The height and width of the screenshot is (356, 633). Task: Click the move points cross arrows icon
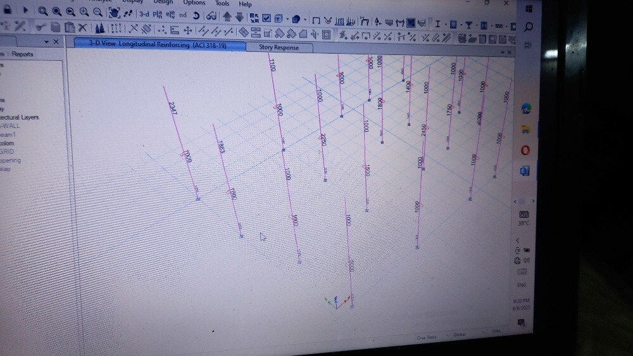[x=188, y=30]
